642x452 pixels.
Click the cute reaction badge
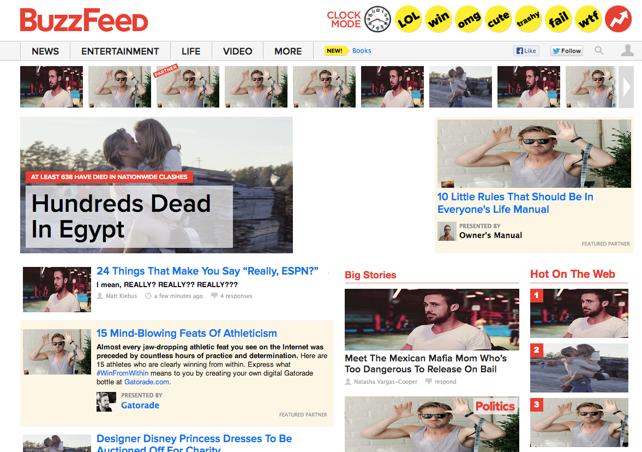(x=499, y=19)
